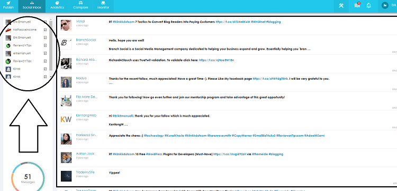Screen dimensions: 397x191
Task: Open the 'Thank you for following!' mentorship message
Action: point(197,98)
